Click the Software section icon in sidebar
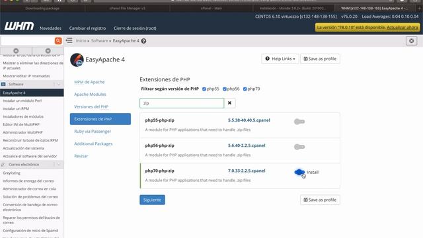This screenshot has width=423, height=238. click(3, 84)
